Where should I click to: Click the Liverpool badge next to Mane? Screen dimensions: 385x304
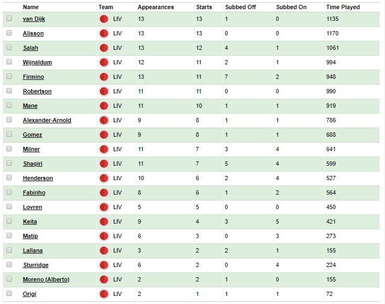(104, 106)
